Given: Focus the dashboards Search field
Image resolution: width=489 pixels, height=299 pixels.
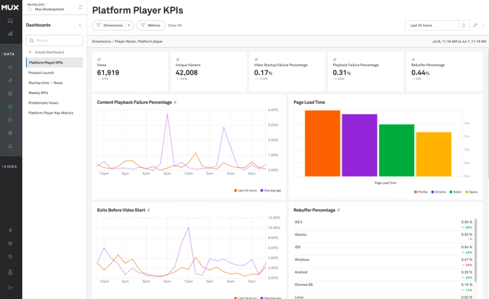Looking at the screenshot, I should click(55, 40).
